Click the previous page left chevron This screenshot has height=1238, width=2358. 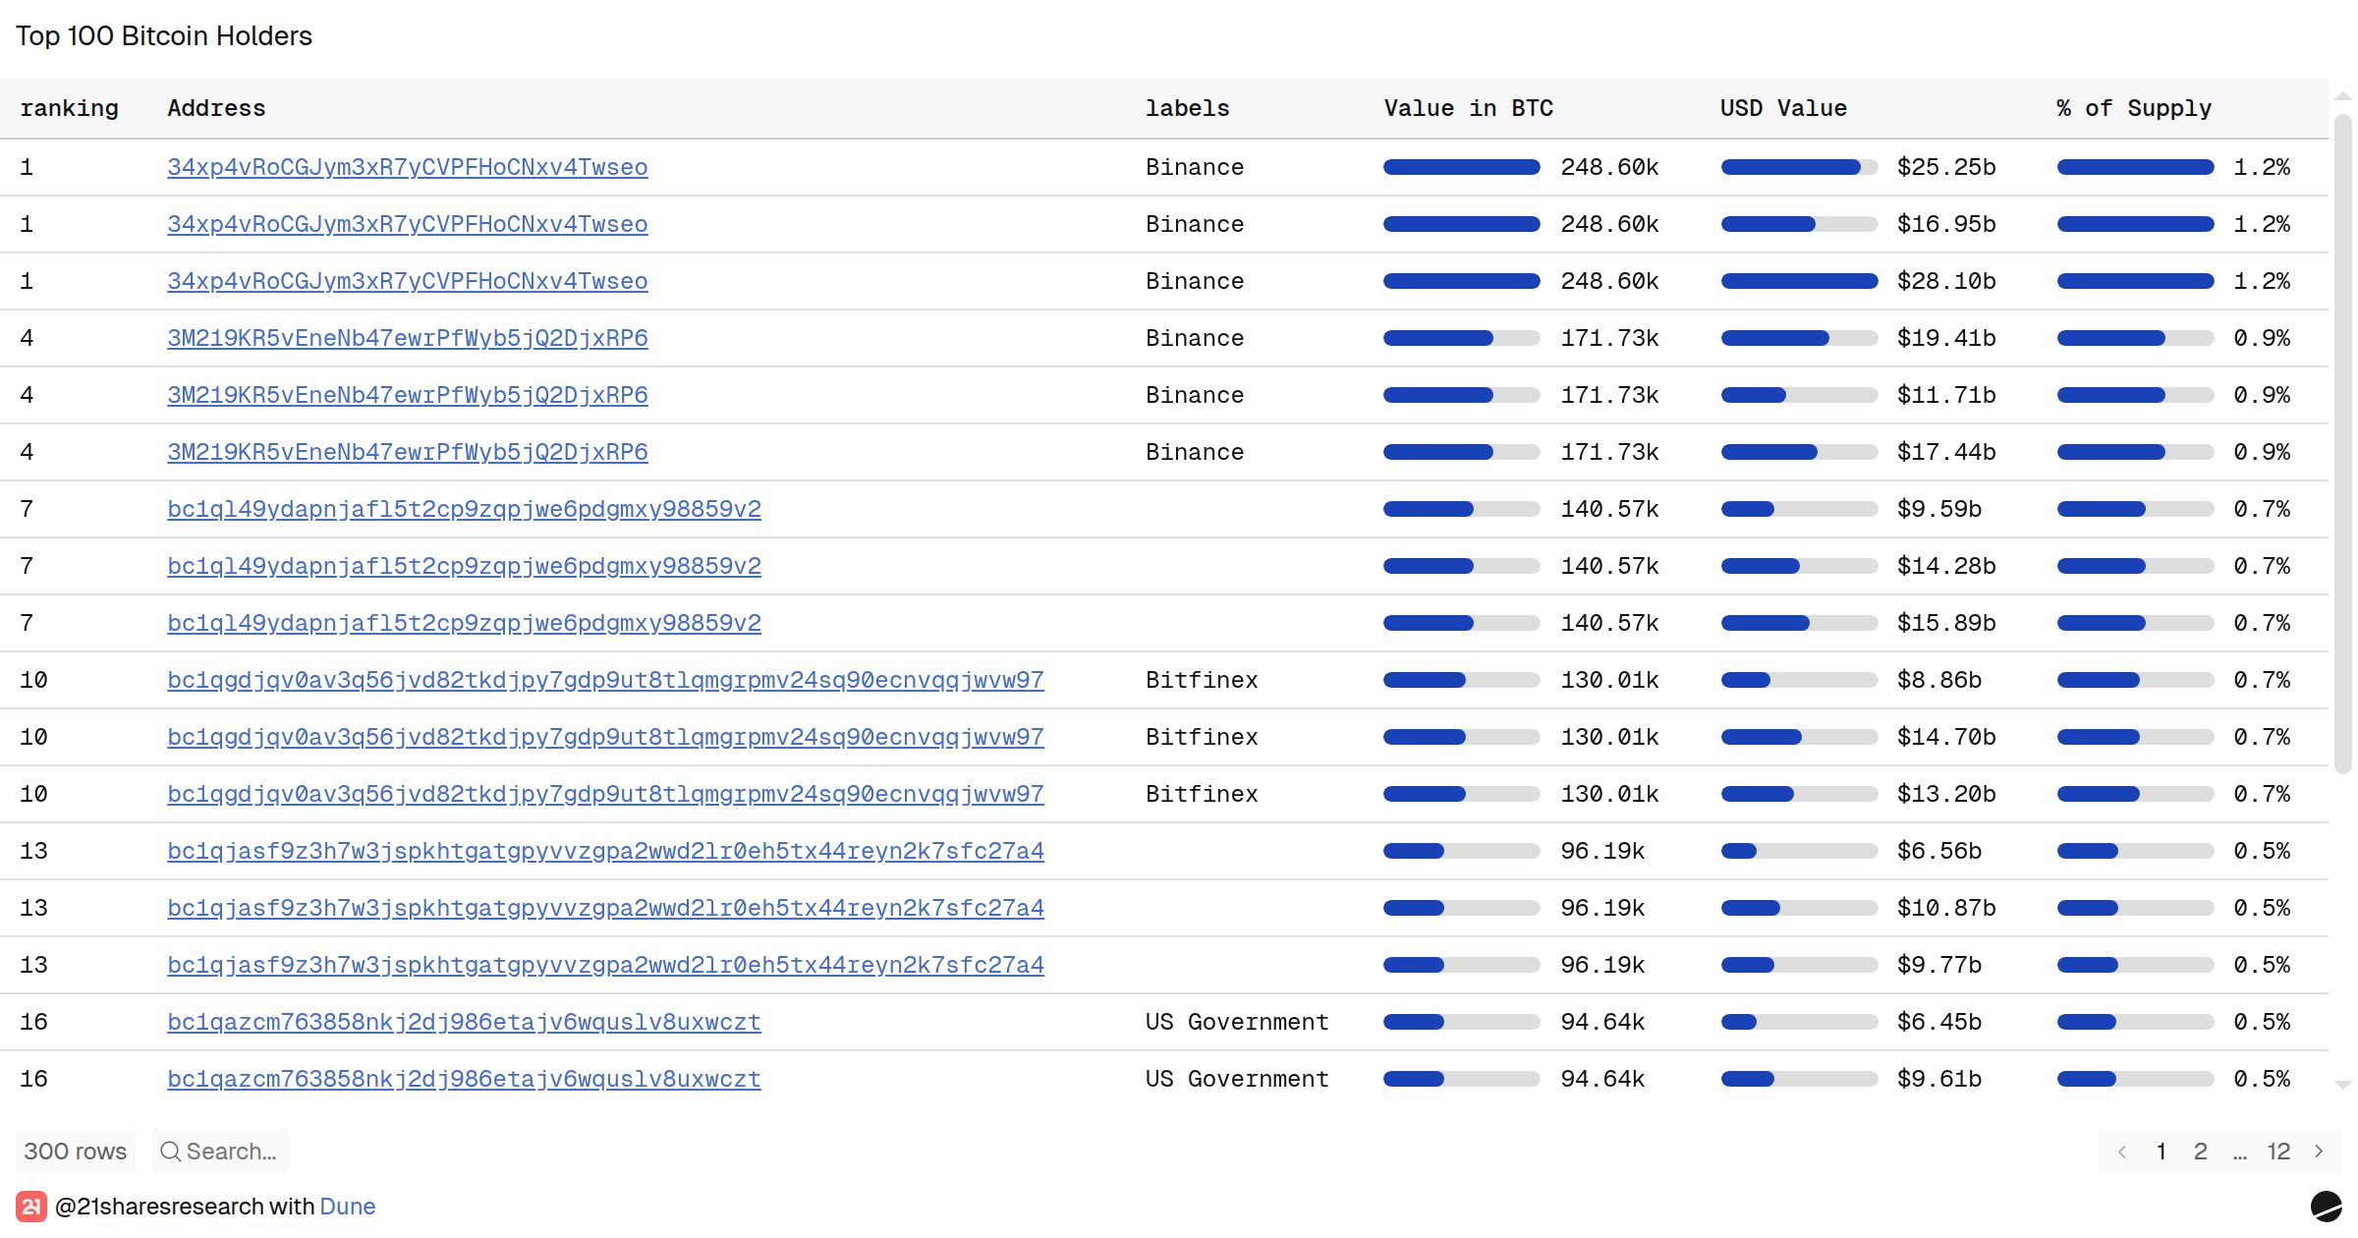pos(2122,1152)
